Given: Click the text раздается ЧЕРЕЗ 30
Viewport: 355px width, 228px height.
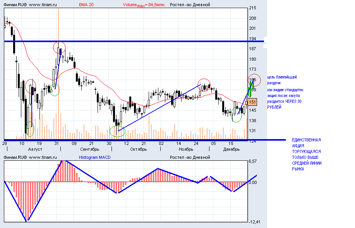Looking at the screenshot, I should [285, 102].
